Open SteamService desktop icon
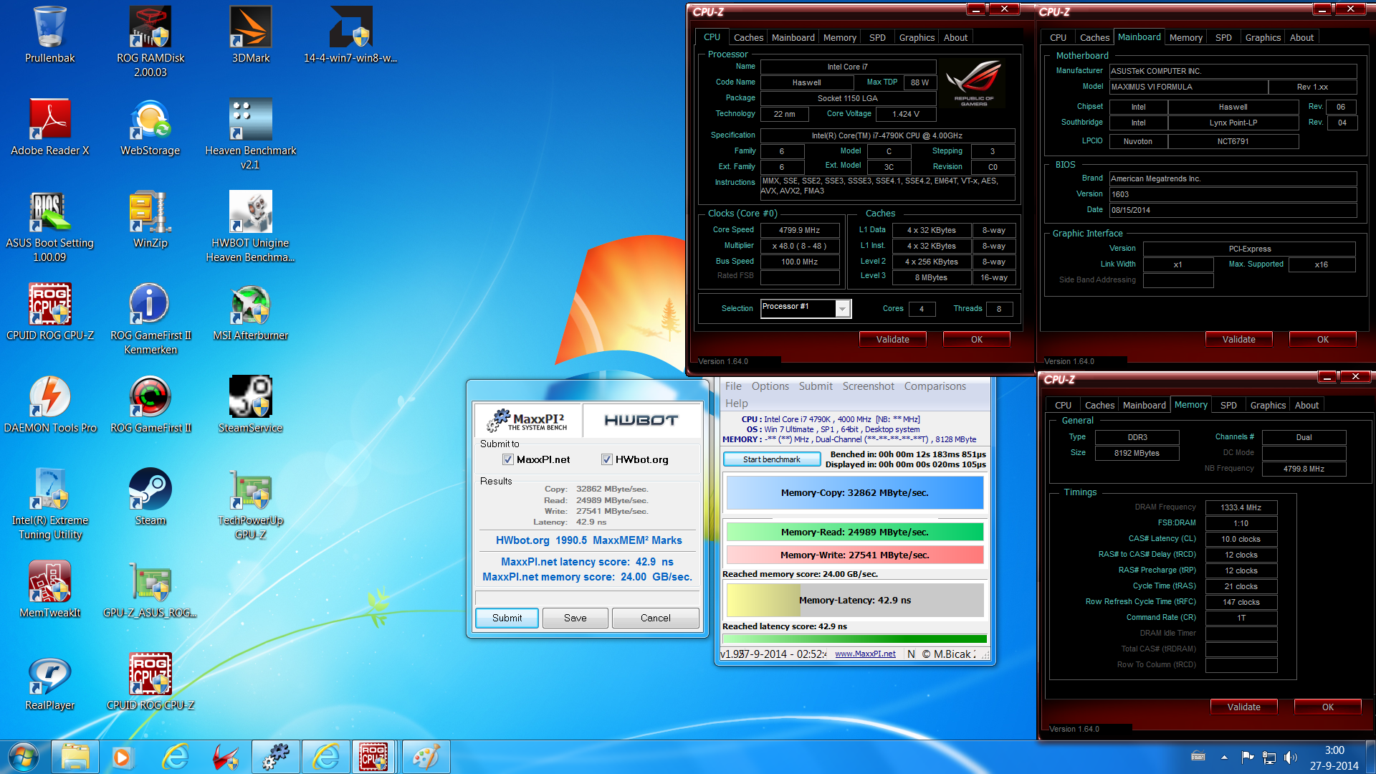The width and height of the screenshot is (1376, 774). point(250,404)
